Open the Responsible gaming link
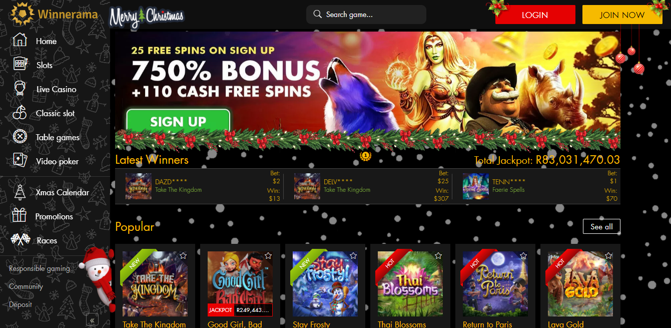The width and height of the screenshot is (671, 328). coord(40,268)
